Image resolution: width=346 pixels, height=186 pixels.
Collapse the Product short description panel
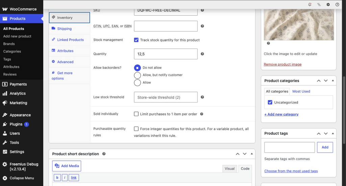point(252,154)
